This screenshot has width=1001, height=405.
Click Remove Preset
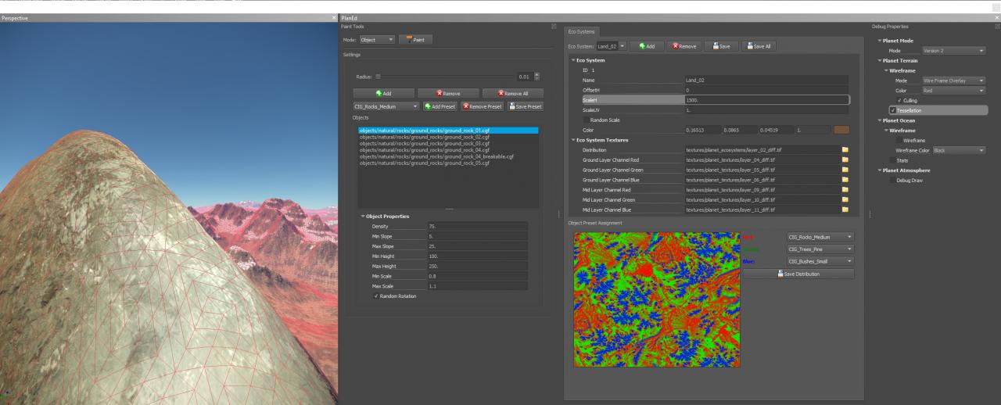coord(483,106)
